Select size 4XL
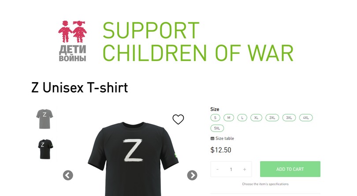 tap(306, 118)
